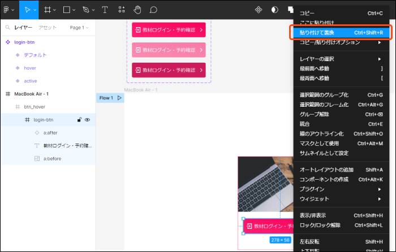The width and height of the screenshot is (396, 252).
Task: Select the Rectangle shape tool
Action: point(66,10)
